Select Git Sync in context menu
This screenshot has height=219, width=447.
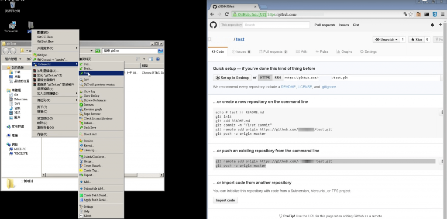pyautogui.click(x=55, y=55)
